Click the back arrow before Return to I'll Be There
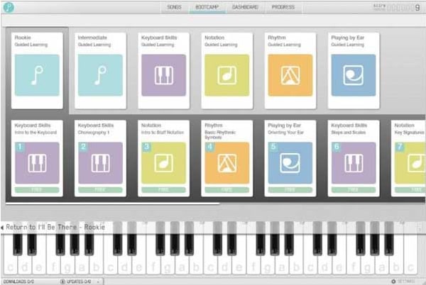Screen dimensions: 426x285 click(x=2, y=228)
